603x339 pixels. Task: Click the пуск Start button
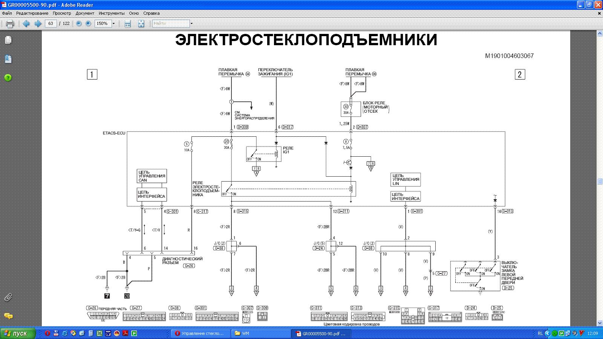18,333
